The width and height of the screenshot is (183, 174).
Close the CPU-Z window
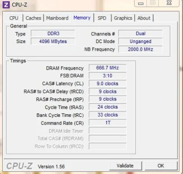pyautogui.click(x=169, y=3)
